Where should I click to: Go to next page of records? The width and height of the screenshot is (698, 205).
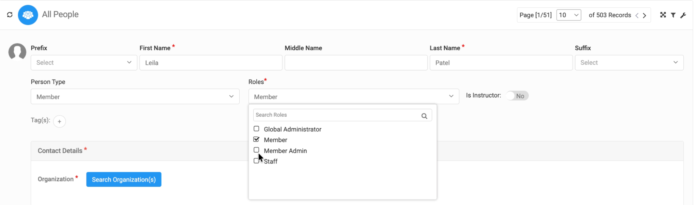(644, 15)
